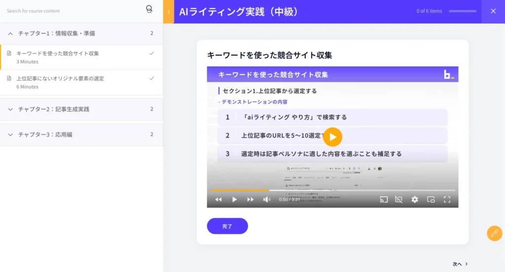Select lesson キーワードを使った競合サイト収集 in sidebar
The height and width of the screenshot is (272, 505).
58,54
